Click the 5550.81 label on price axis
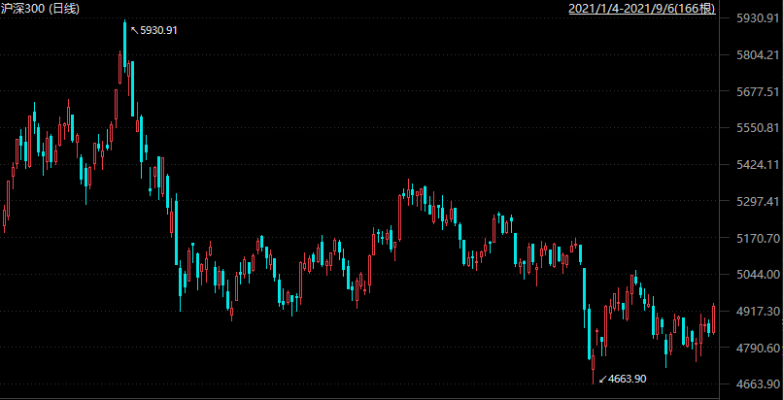Viewport: 783px width, 400px height. (758, 128)
